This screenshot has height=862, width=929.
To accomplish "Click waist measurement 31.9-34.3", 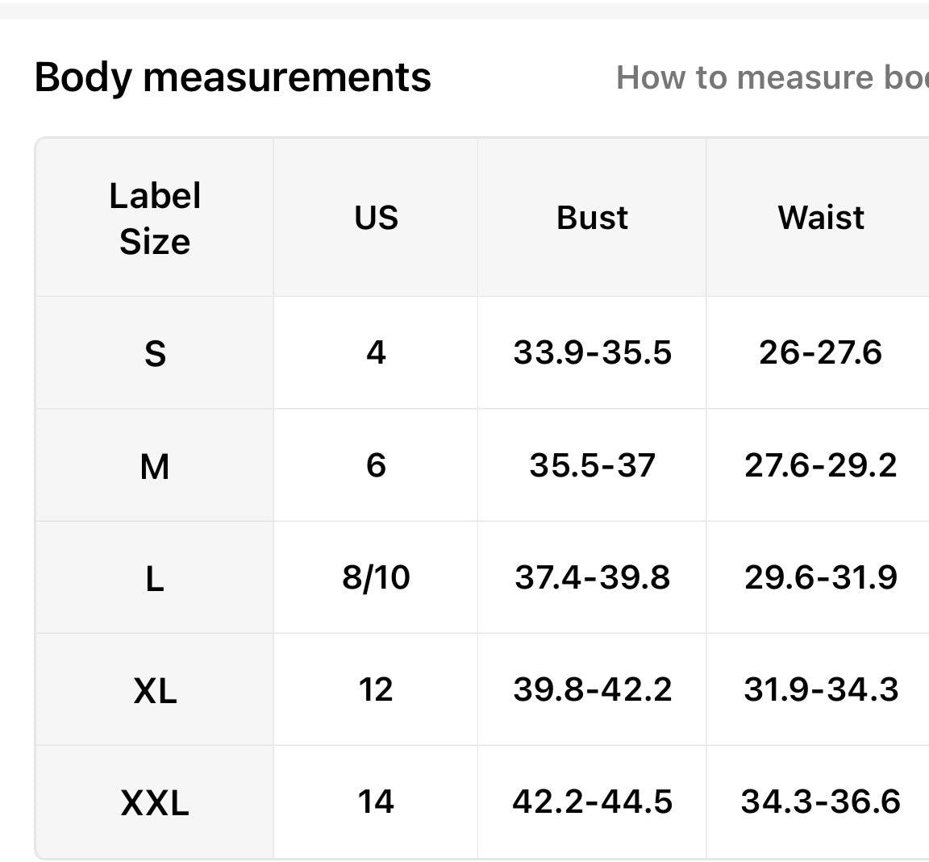I will point(821,689).
